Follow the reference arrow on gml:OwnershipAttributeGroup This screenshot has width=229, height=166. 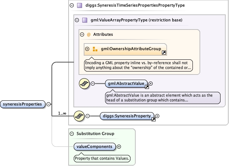click(164, 53)
